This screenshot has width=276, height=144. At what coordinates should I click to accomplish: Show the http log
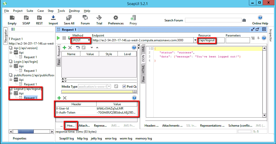[82, 138]
